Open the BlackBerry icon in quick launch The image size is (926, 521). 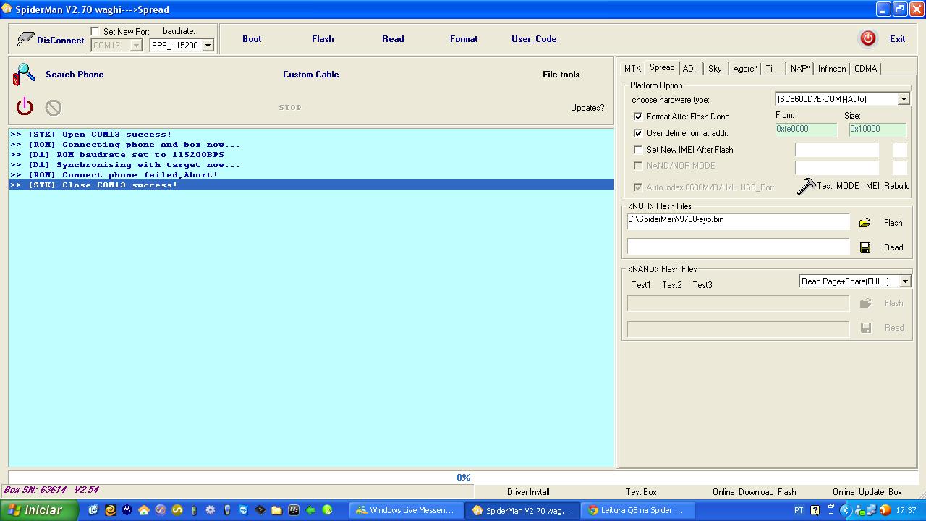pyautogui.click(x=294, y=510)
